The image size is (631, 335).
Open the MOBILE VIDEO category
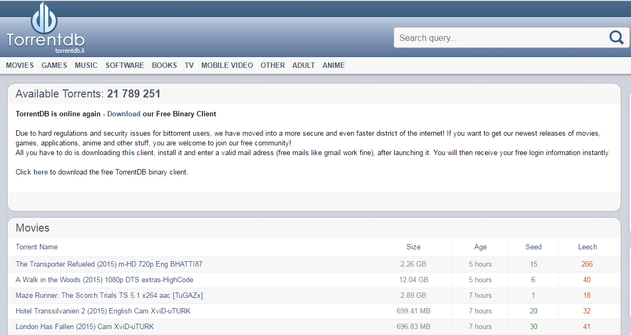(x=227, y=65)
